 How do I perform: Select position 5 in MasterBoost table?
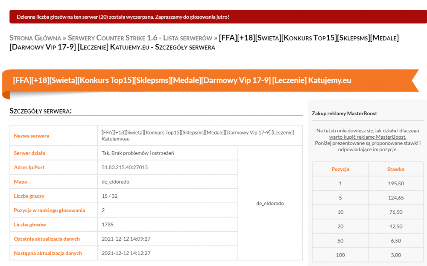click(340, 198)
